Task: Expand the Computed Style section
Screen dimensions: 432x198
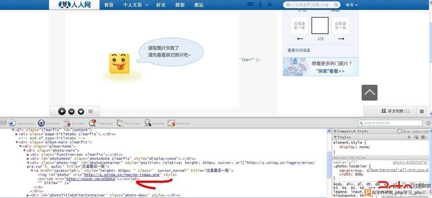Action: [x=335, y=131]
